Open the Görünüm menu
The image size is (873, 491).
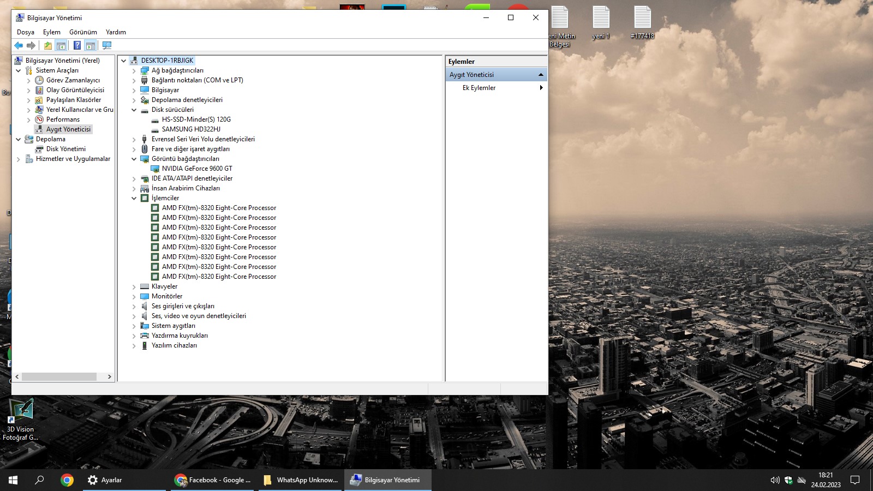pyautogui.click(x=83, y=32)
